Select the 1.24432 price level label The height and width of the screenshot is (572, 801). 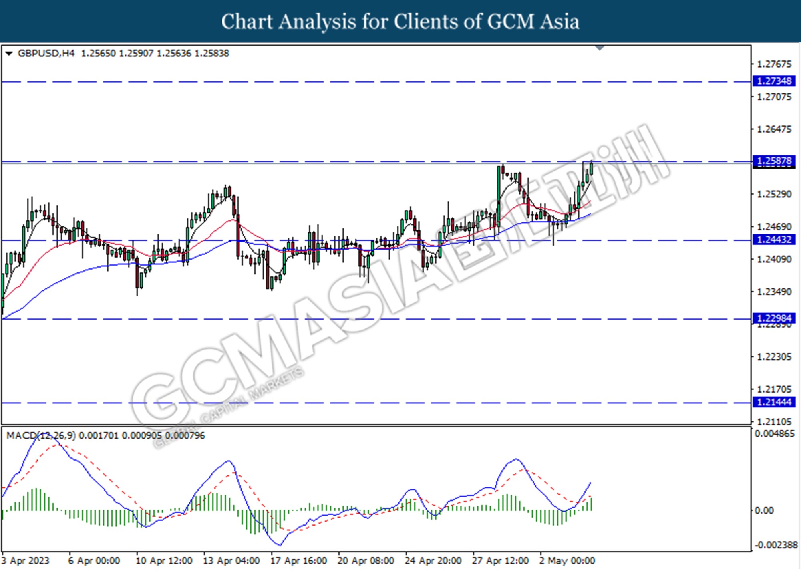774,240
